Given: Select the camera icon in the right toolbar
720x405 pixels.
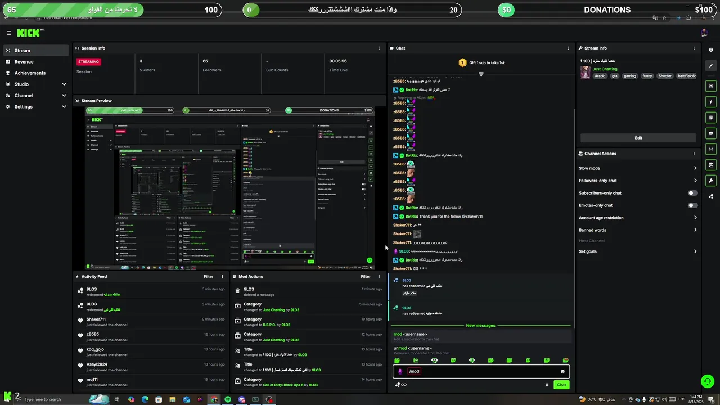Looking at the screenshot, I should [711, 165].
